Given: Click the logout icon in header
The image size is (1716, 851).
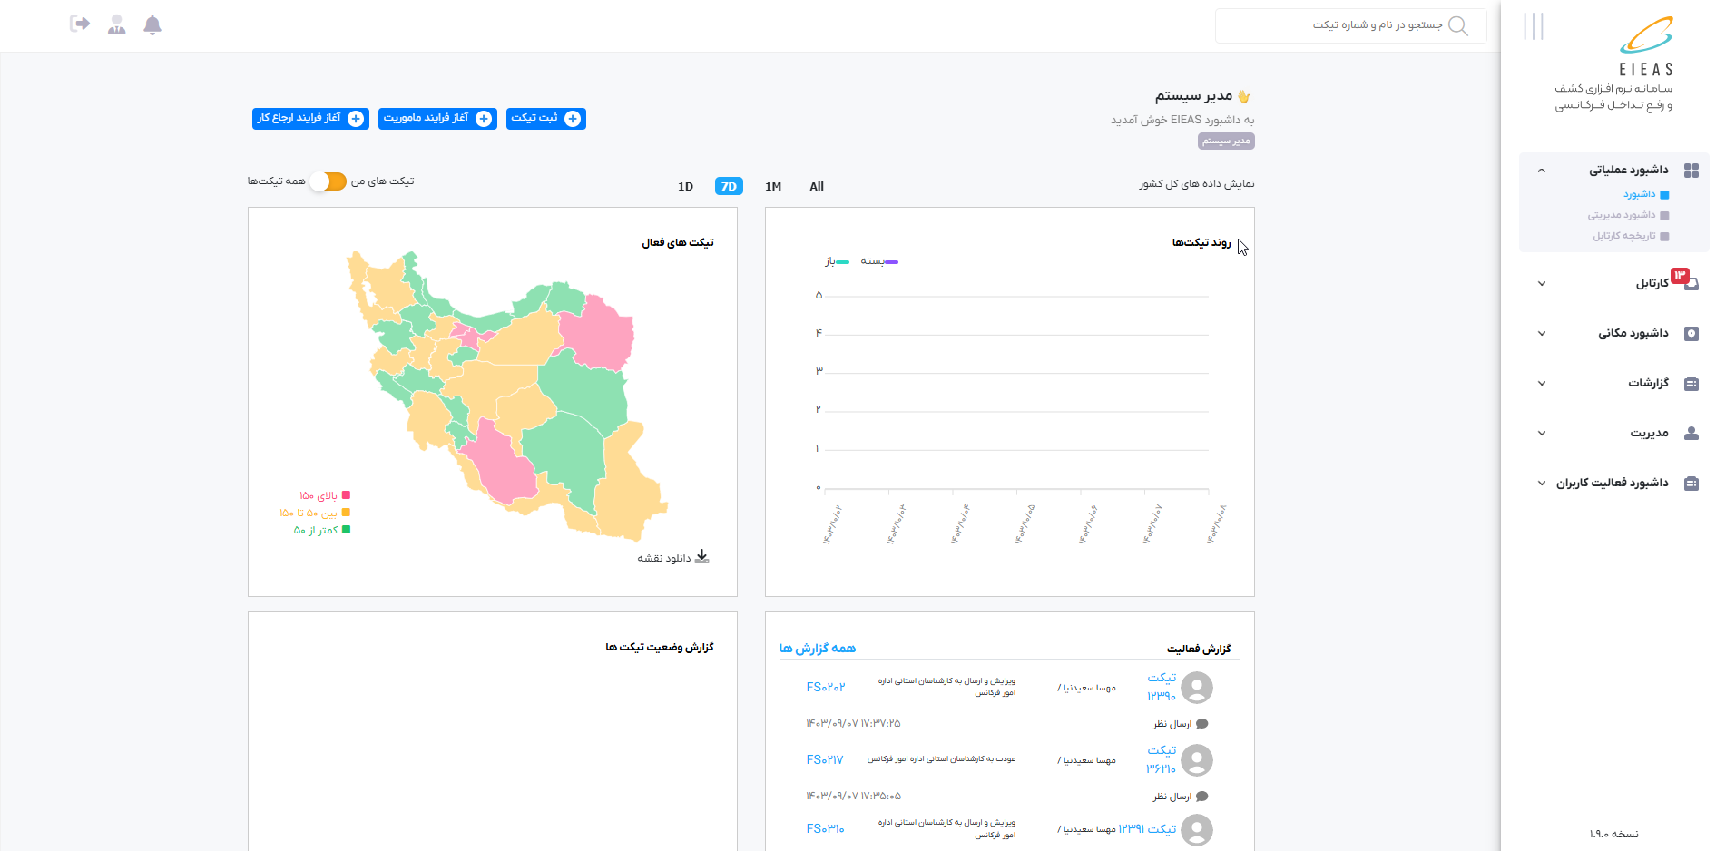Looking at the screenshot, I should [80, 24].
